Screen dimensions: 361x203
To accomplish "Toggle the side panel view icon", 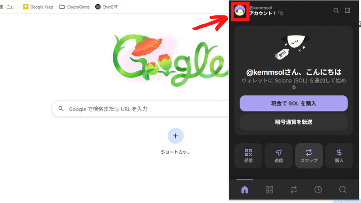I will point(347,10).
